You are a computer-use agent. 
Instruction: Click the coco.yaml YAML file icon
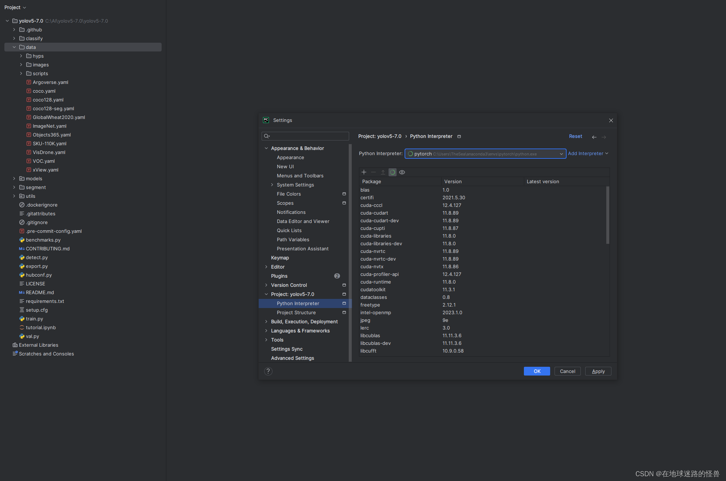click(29, 91)
